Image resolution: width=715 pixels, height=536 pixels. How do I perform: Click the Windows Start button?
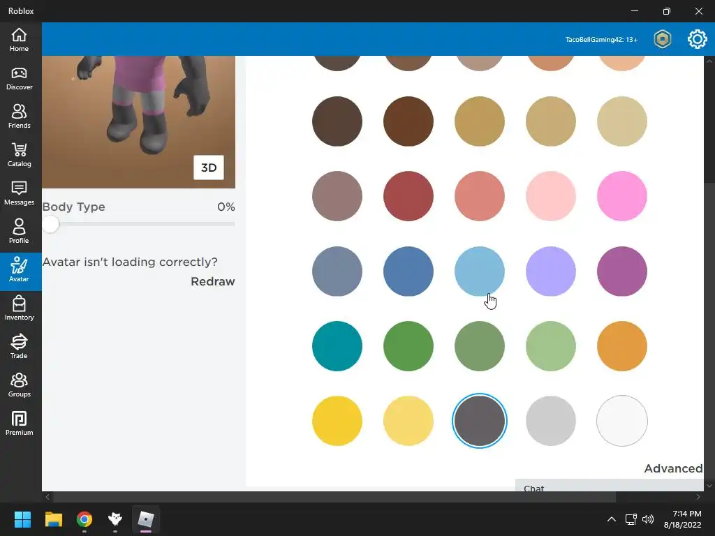click(x=22, y=519)
